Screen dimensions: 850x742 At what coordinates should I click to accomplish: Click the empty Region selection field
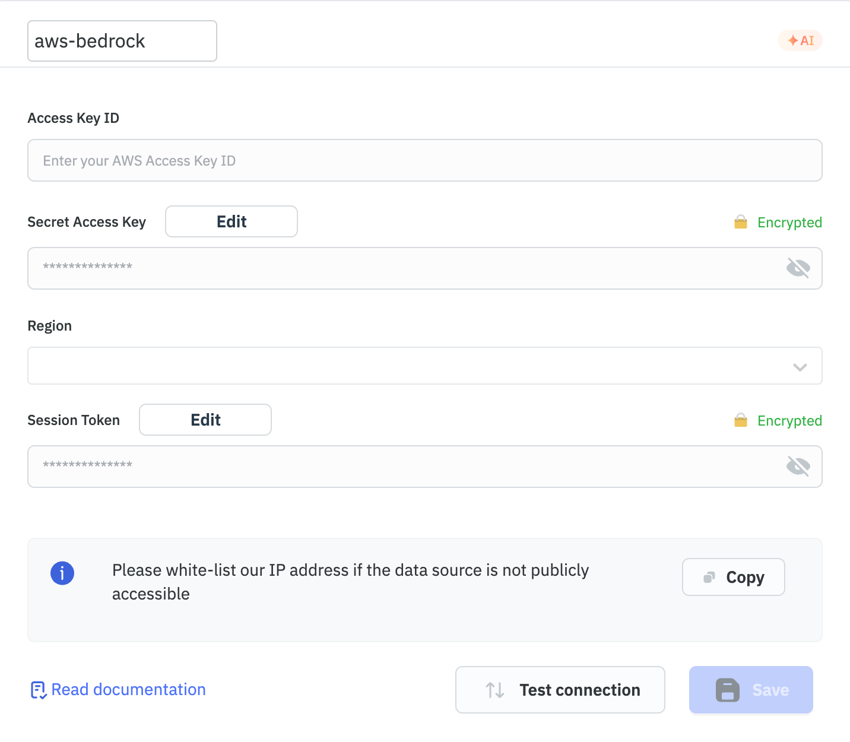click(416, 366)
